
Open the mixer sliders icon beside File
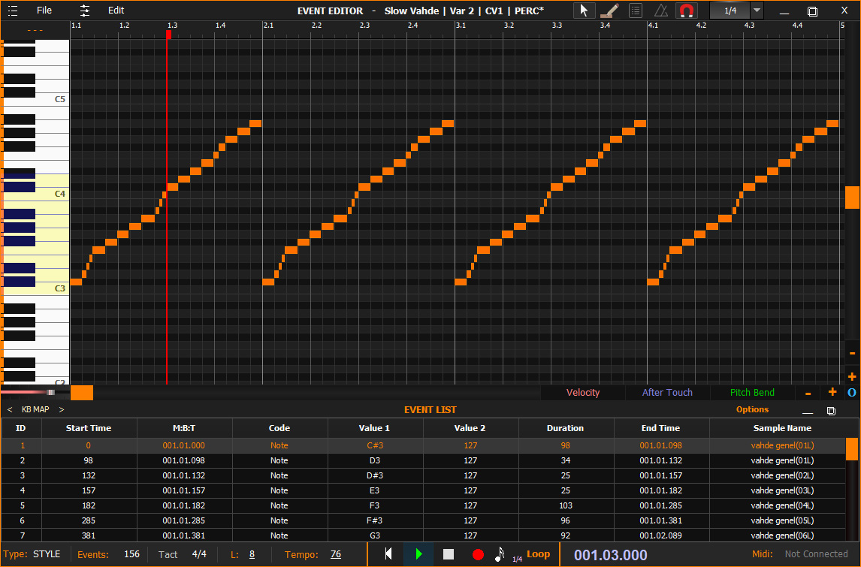(84, 10)
